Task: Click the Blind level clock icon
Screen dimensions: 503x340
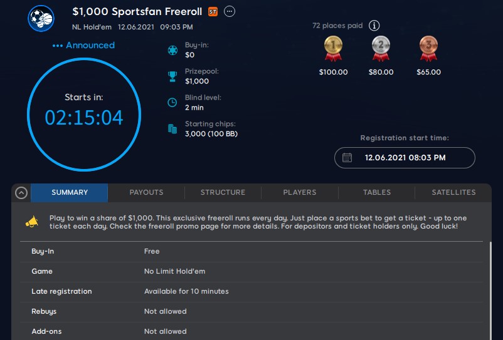Action: coord(172,103)
